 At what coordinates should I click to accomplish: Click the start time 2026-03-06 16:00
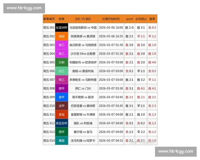click(x=111, y=28)
